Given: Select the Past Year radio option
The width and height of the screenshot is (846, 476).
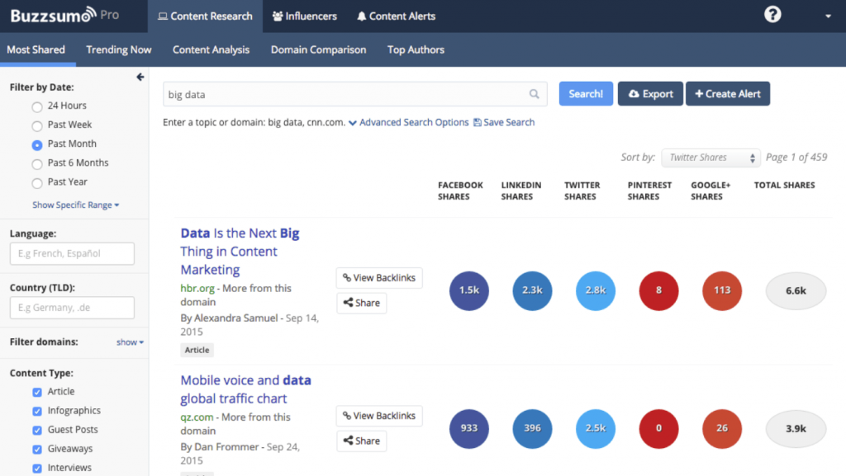Looking at the screenshot, I should pos(37,182).
